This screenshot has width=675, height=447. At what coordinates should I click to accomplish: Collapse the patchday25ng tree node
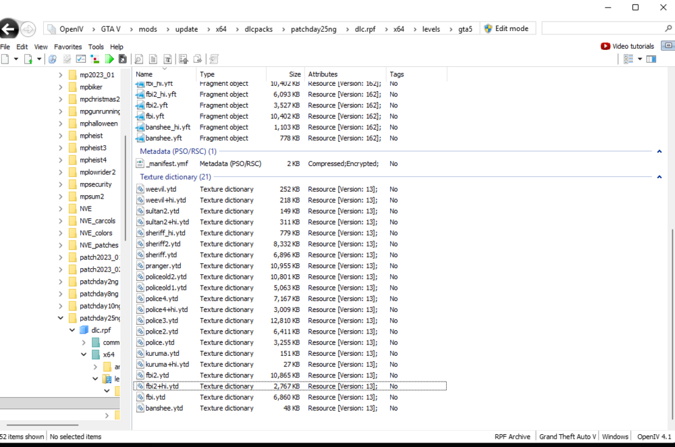(x=60, y=318)
